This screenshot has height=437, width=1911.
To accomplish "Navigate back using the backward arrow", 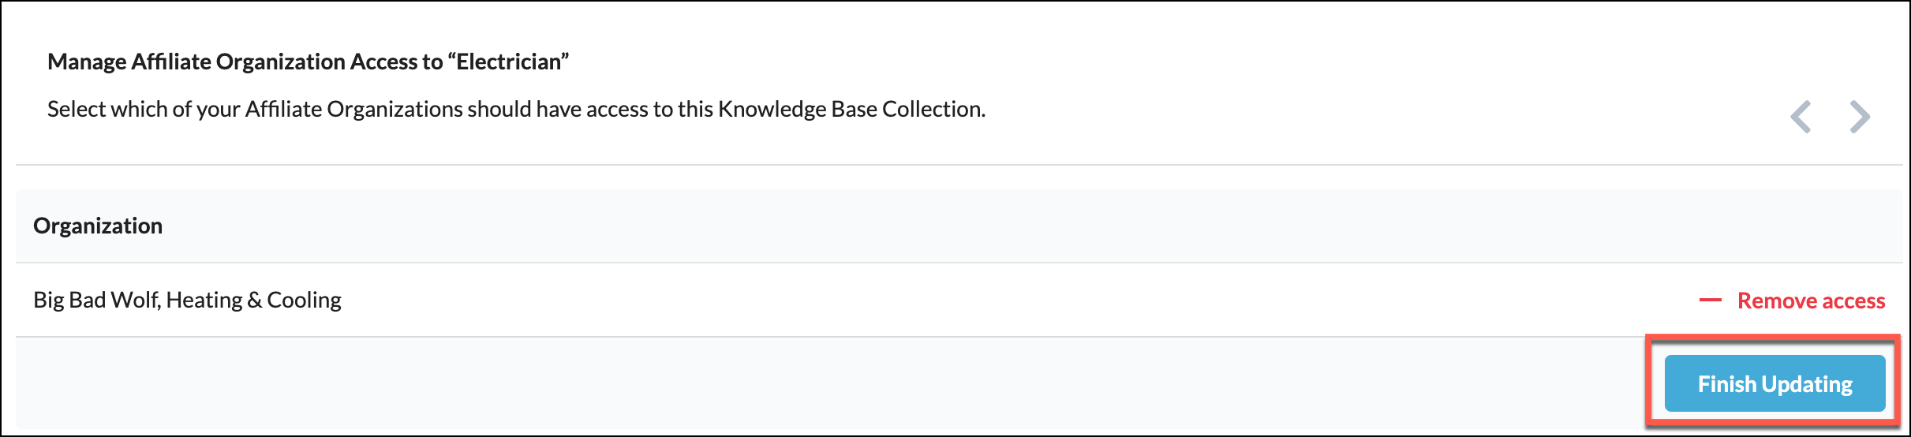I will point(1801,117).
